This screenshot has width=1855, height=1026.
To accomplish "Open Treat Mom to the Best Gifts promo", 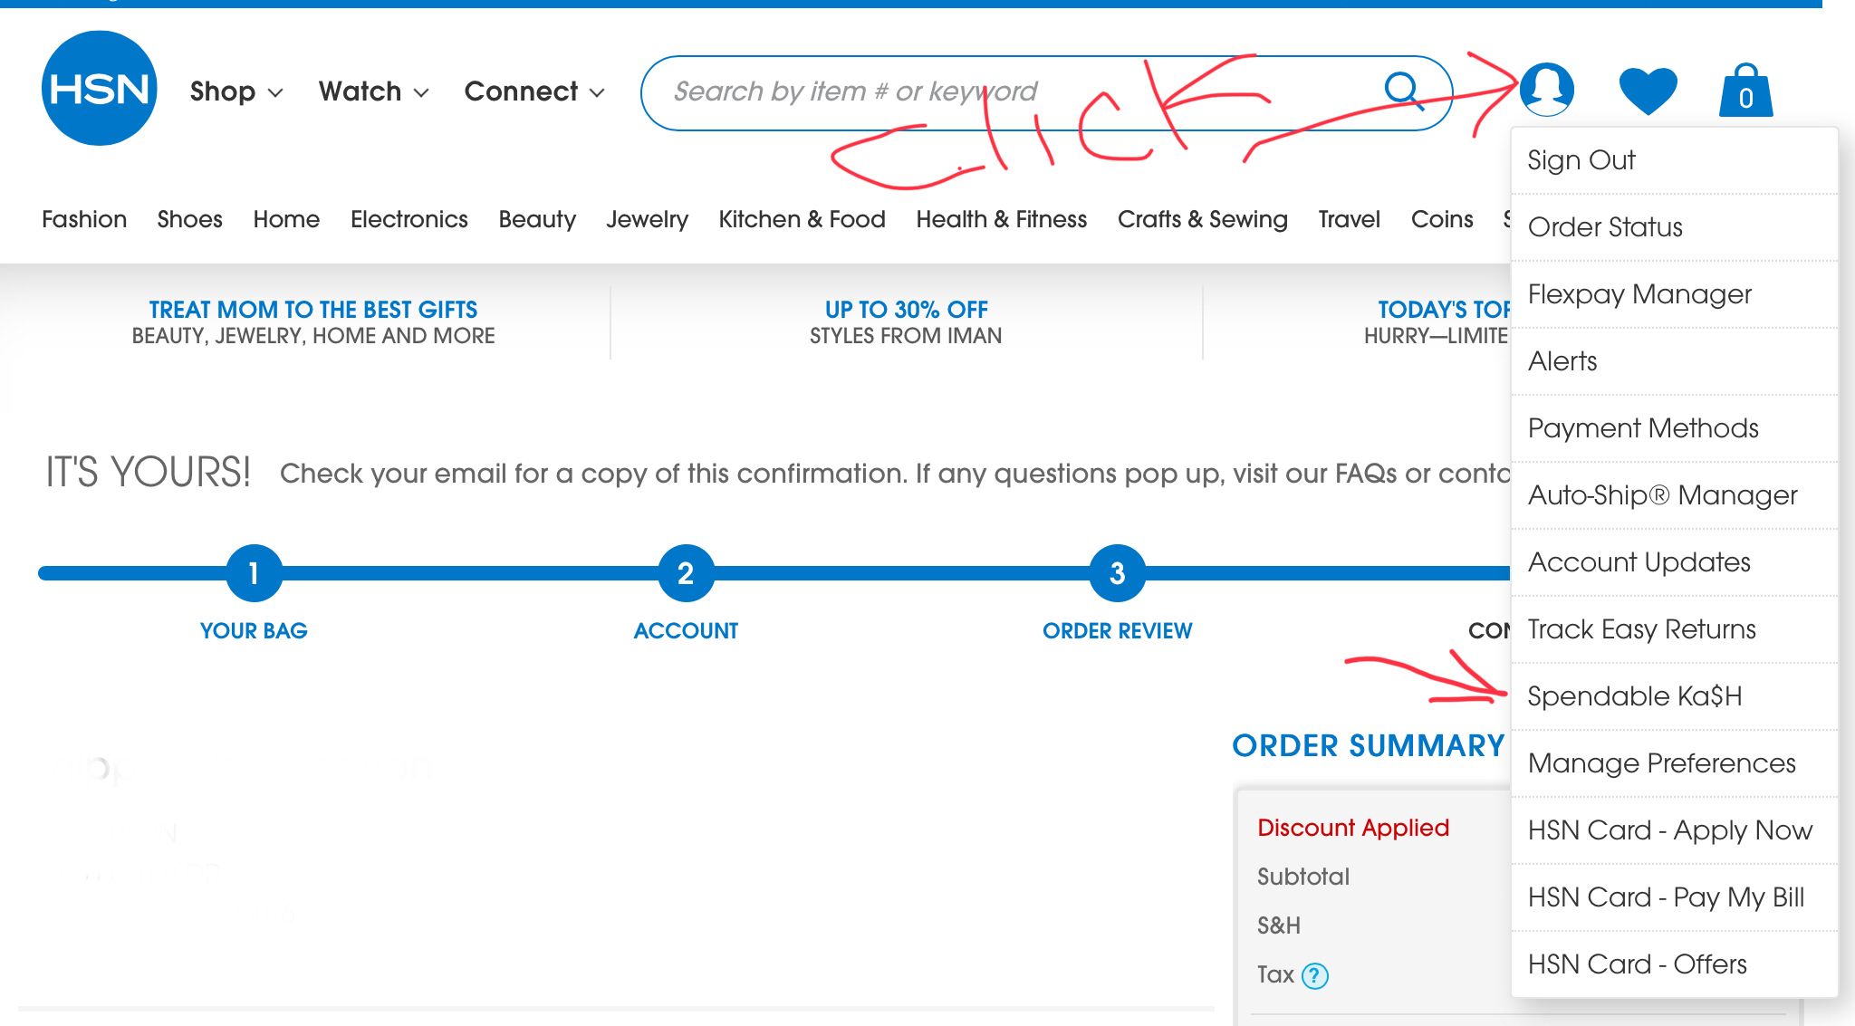I will click(x=313, y=322).
